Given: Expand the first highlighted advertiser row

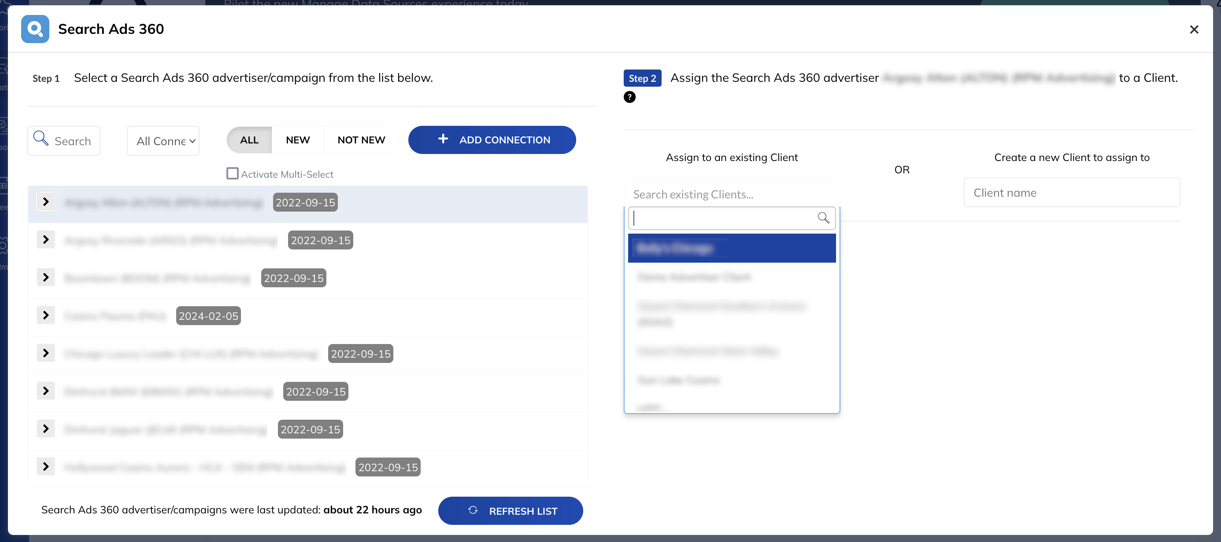Looking at the screenshot, I should click(x=45, y=202).
